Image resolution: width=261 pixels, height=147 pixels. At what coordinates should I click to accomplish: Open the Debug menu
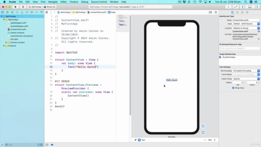click(84, 2)
